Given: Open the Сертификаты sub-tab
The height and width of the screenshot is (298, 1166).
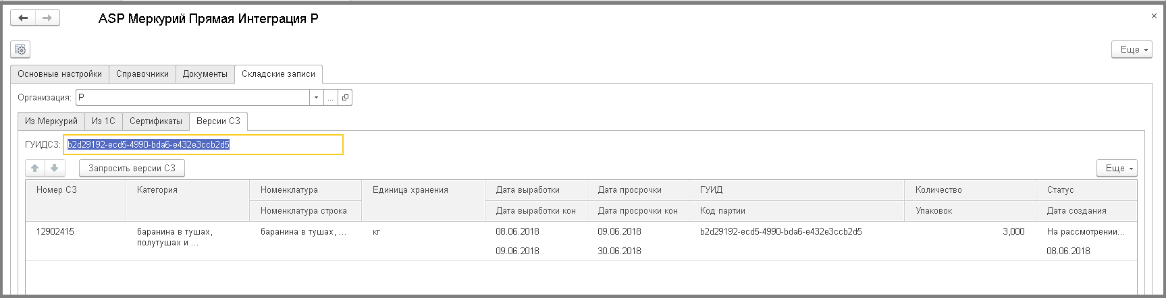Looking at the screenshot, I should 156,121.
